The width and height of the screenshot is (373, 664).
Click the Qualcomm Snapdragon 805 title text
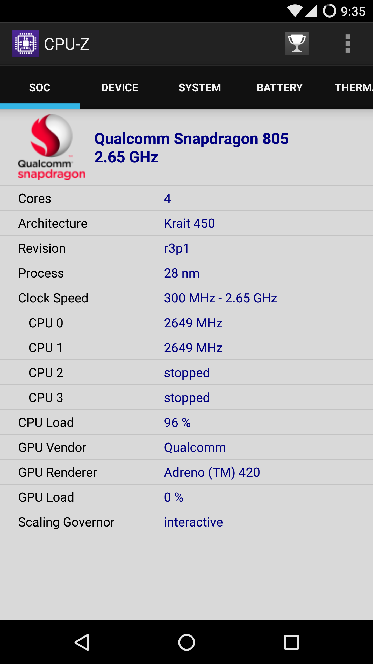click(192, 139)
